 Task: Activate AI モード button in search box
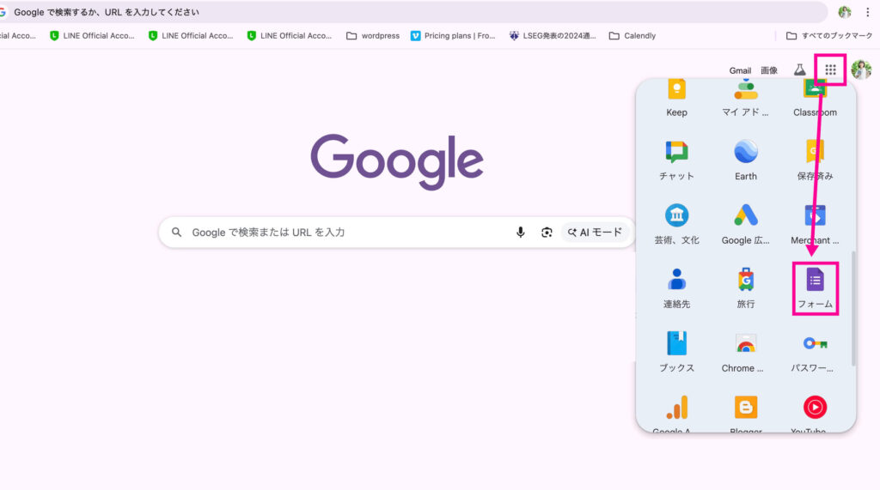coord(596,233)
